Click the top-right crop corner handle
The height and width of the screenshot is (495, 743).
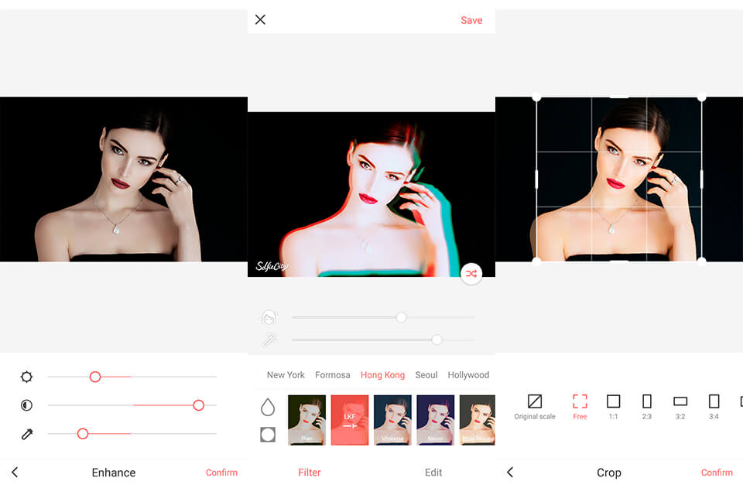tap(702, 97)
